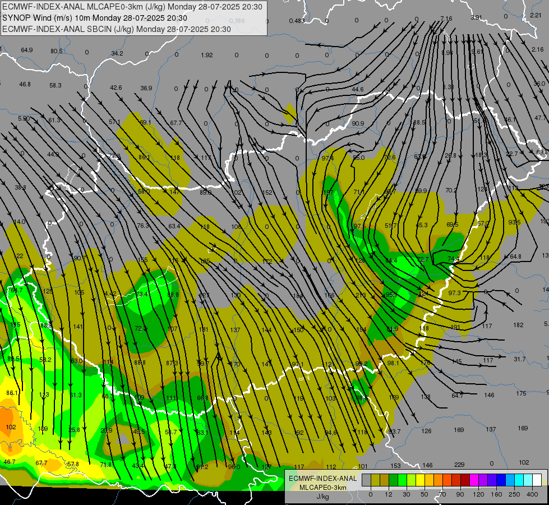Select the olive-yellow legend swatch after gray
The height and width of the screenshot is (505, 549).
[376, 480]
